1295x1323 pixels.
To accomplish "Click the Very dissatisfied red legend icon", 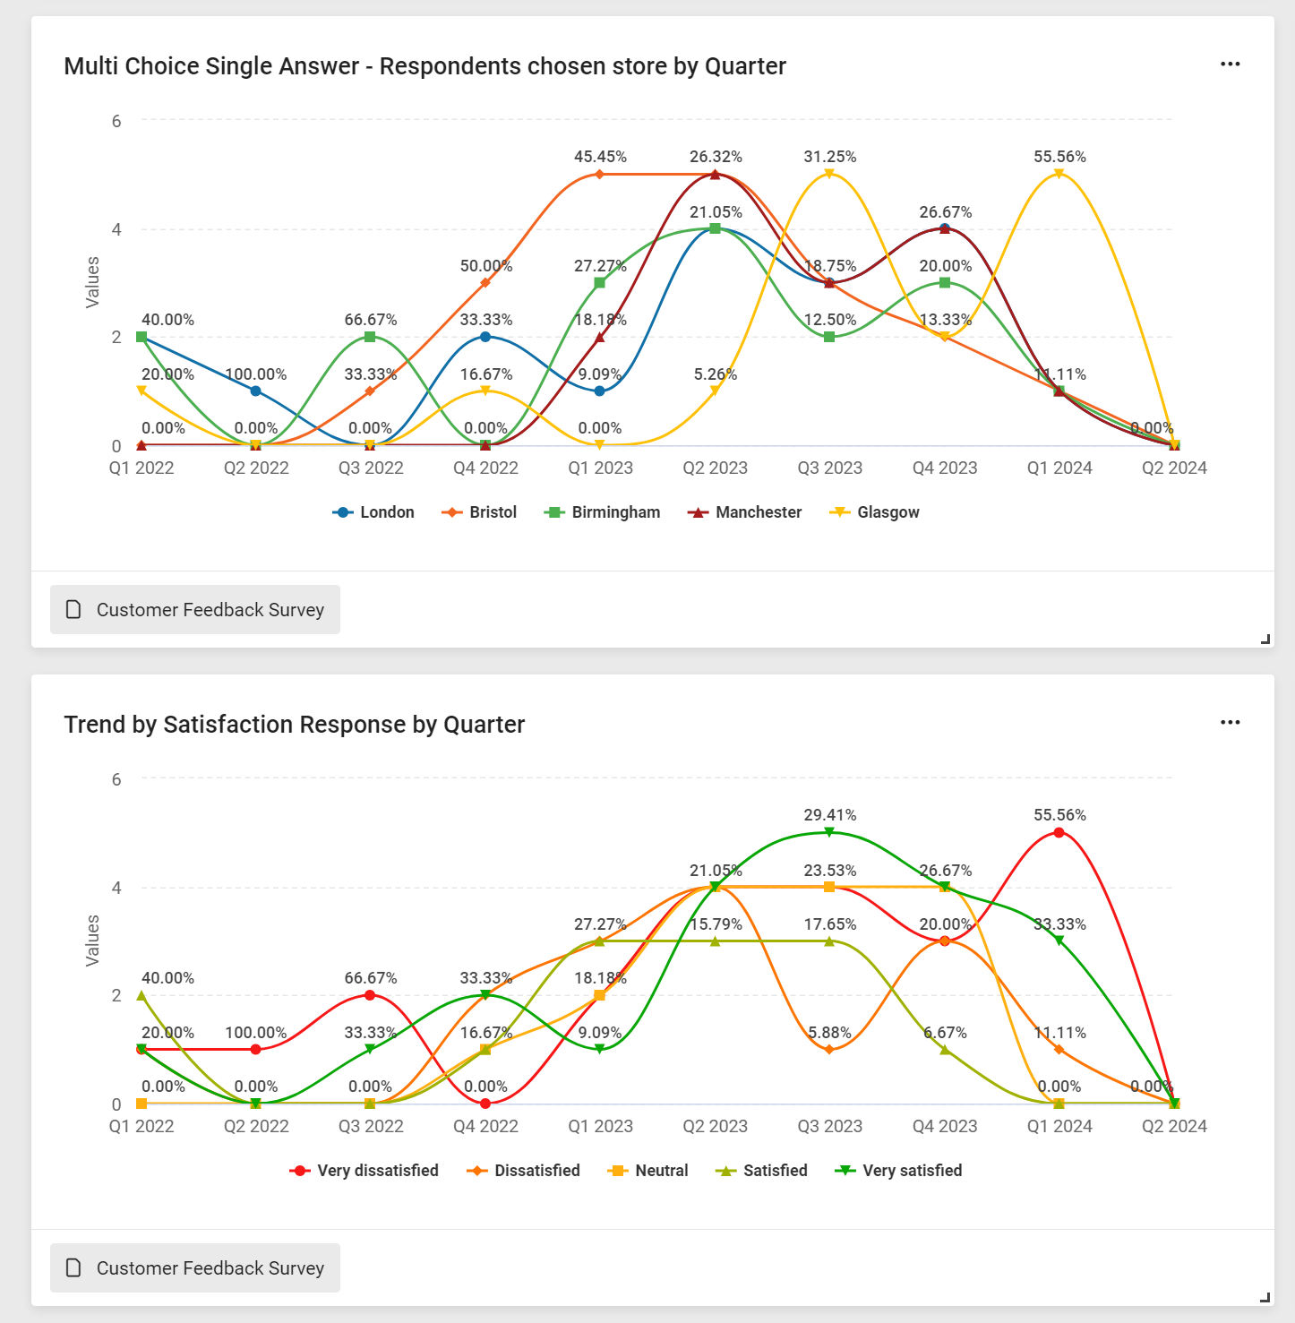I will pyautogui.click(x=299, y=1170).
